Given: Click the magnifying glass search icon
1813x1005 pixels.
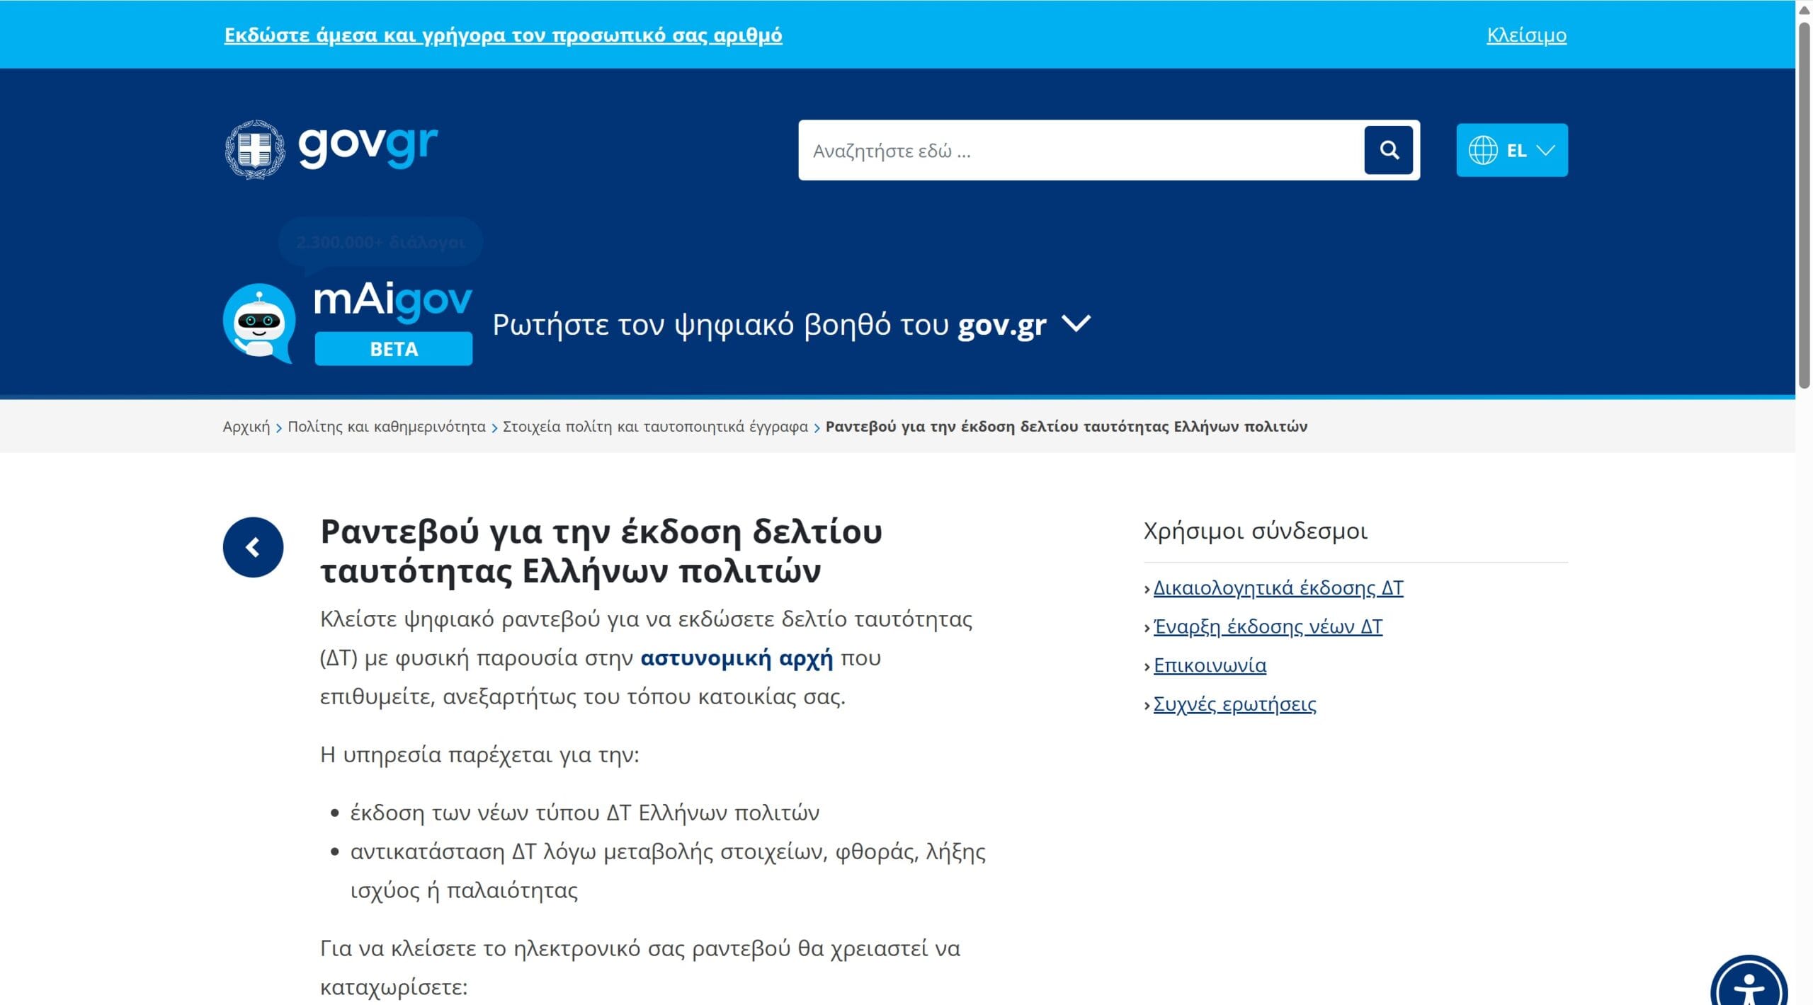Looking at the screenshot, I should [x=1388, y=150].
